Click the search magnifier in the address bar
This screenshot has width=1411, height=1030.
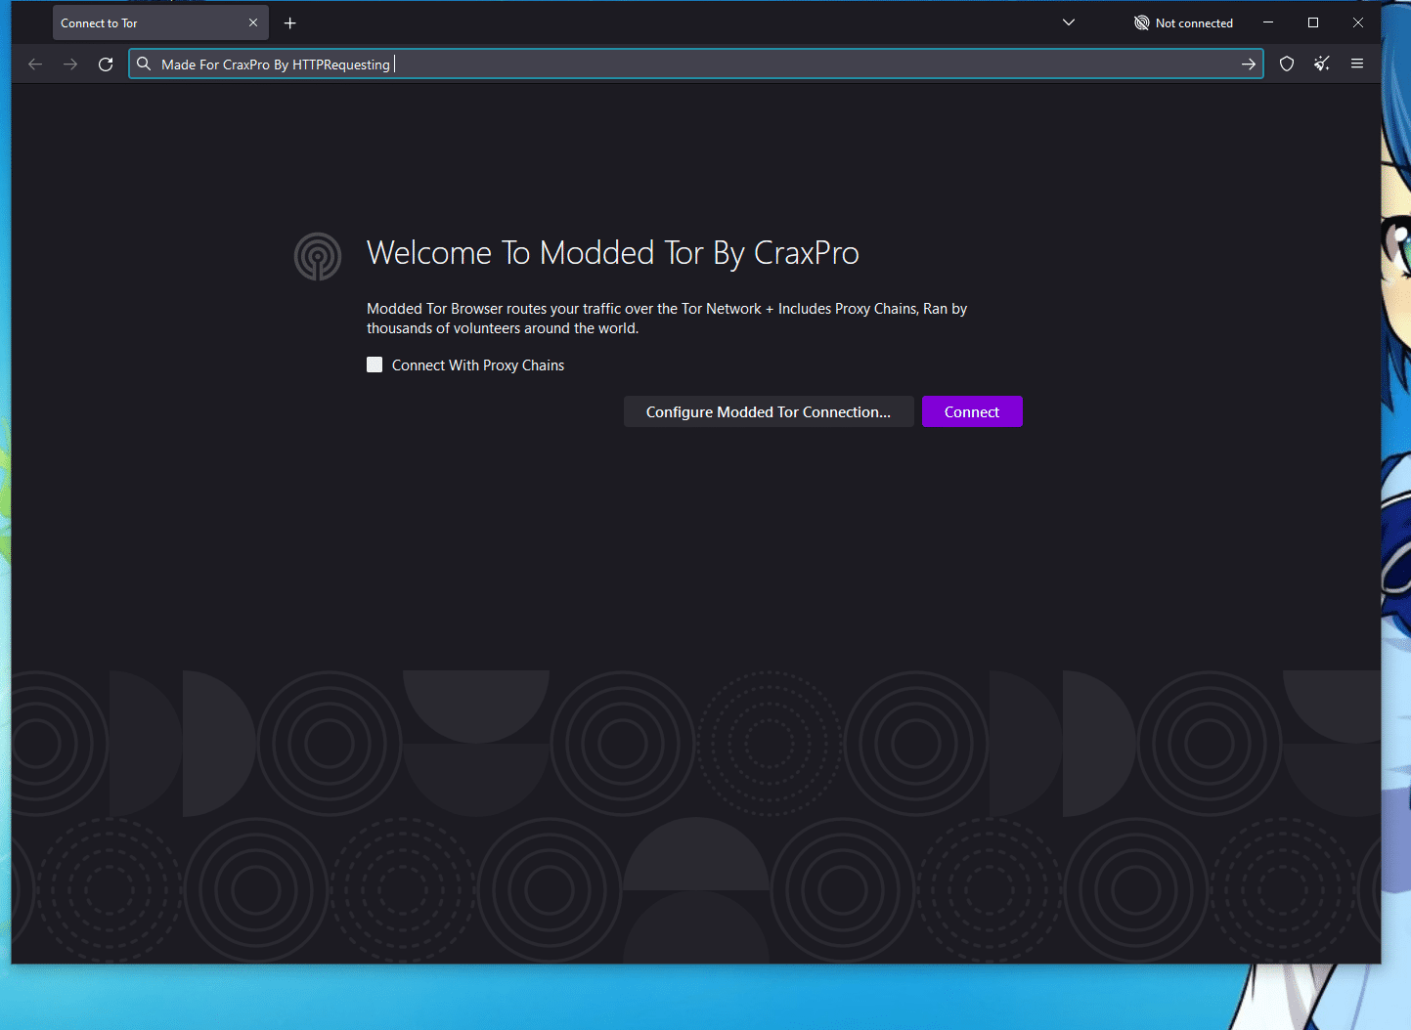tap(144, 64)
